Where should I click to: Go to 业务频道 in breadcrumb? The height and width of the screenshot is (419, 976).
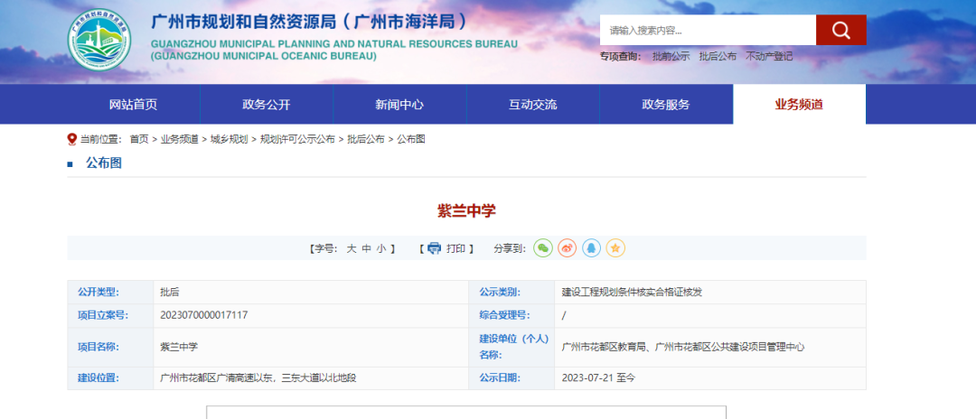click(x=179, y=139)
